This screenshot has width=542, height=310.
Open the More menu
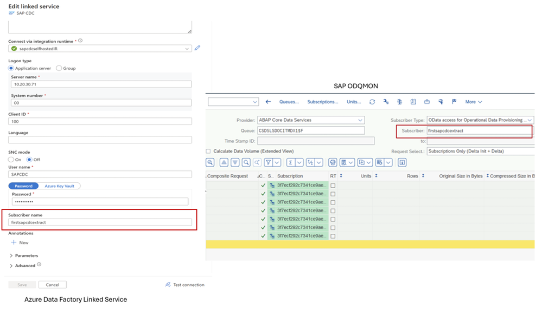point(473,102)
